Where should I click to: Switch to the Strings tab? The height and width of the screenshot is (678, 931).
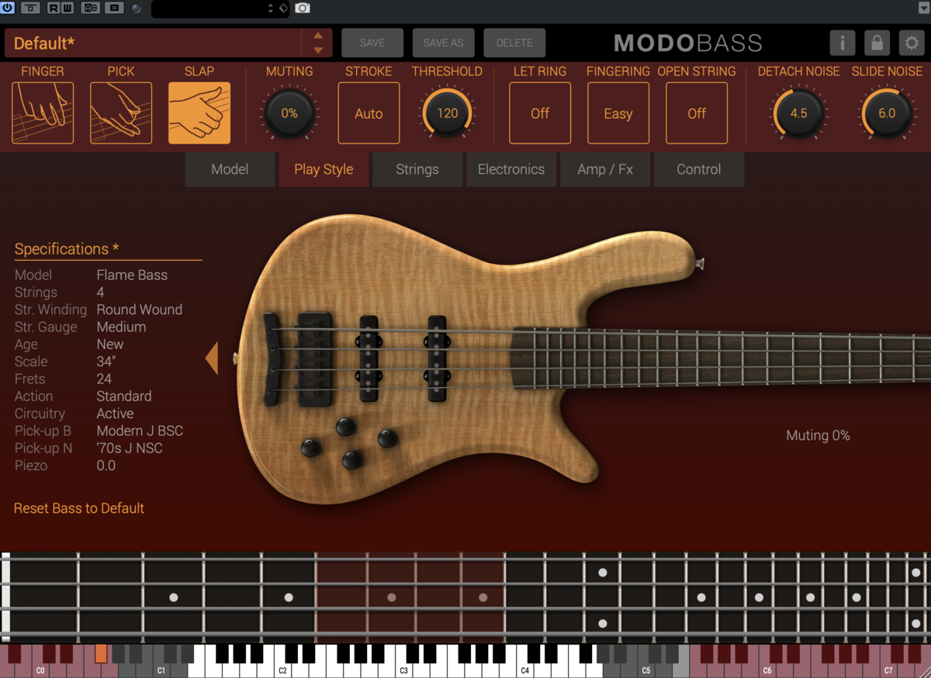tap(417, 169)
